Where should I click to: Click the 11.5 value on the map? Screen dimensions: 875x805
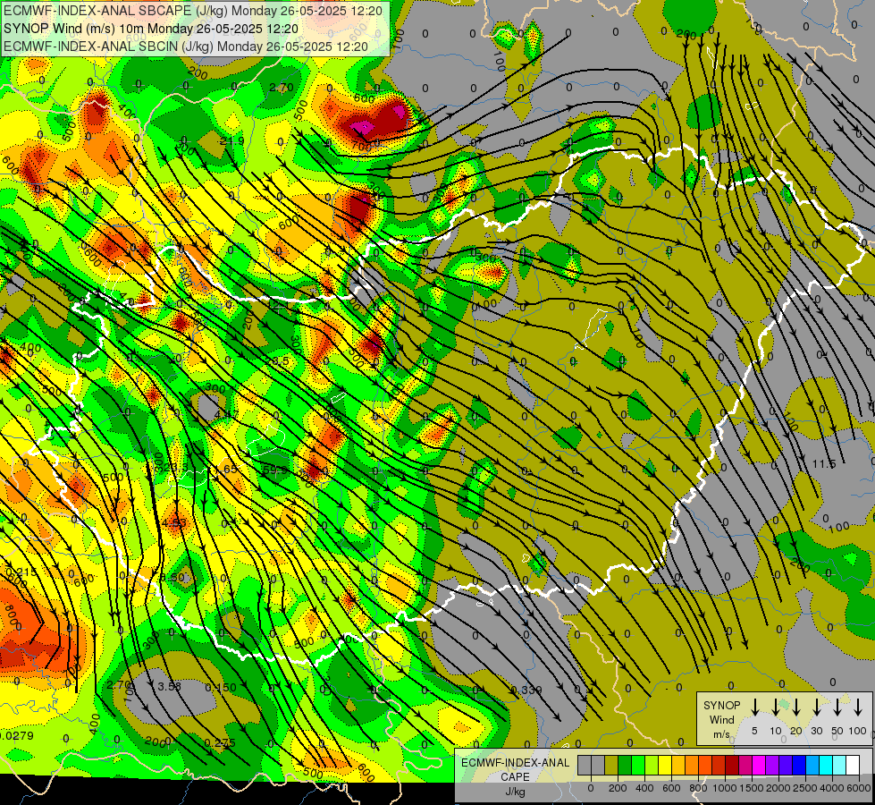coord(824,464)
